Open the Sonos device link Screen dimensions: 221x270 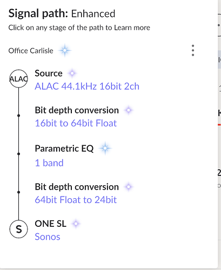pos(48,237)
